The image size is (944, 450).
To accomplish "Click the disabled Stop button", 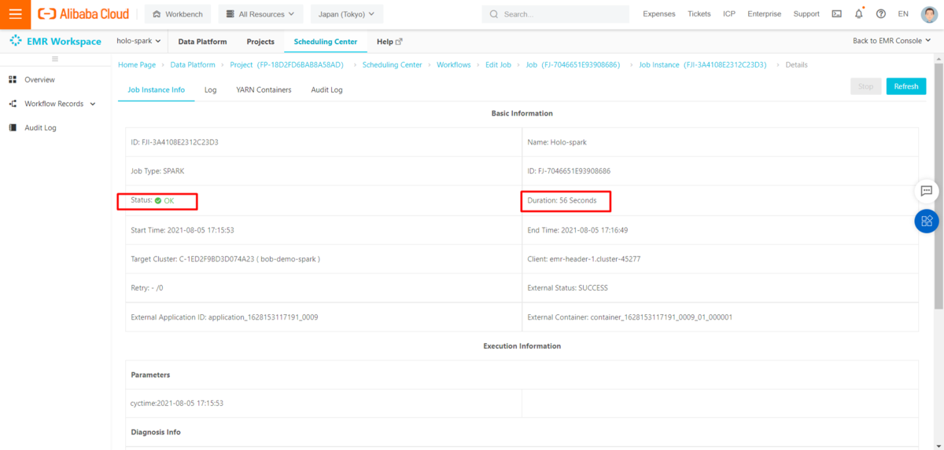I will pos(865,86).
